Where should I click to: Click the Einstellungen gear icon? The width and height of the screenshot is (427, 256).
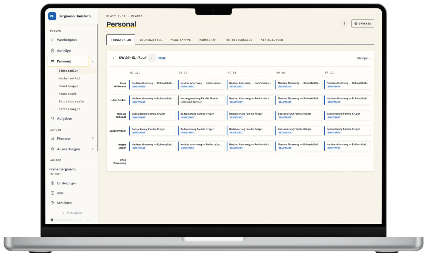click(52, 183)
